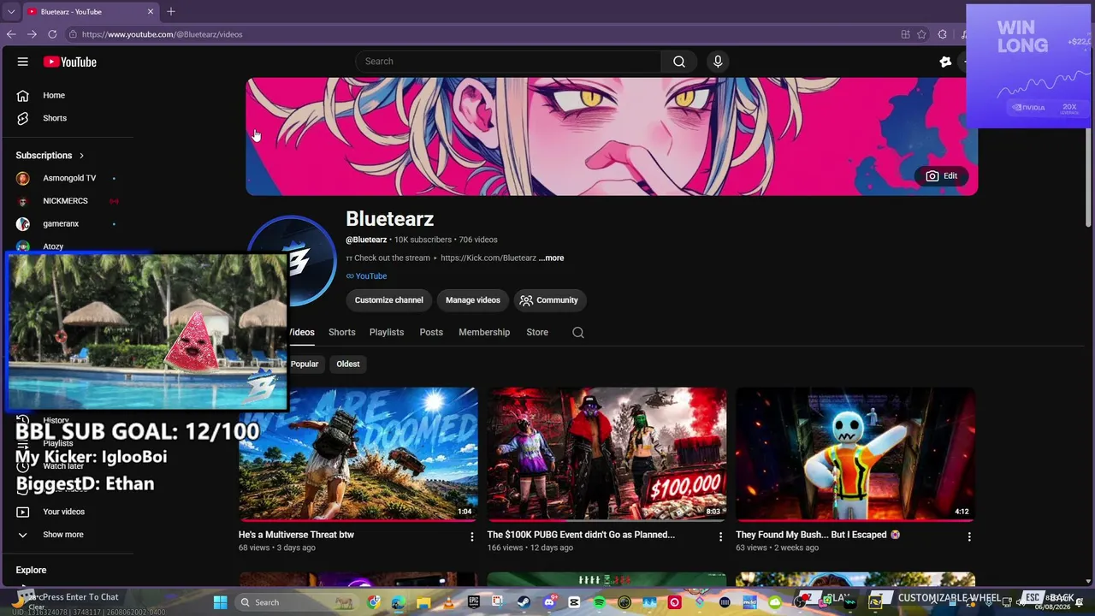Click the YouTube logo
This screenshot has width=1095, height=616.
70,62
